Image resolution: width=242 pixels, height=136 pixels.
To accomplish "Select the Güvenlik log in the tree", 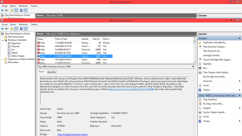I will coord(15,46).
